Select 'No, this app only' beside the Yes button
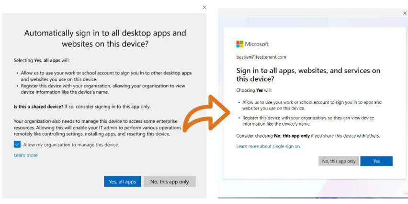This screenshot has width=408, height=204. (339, 161)
